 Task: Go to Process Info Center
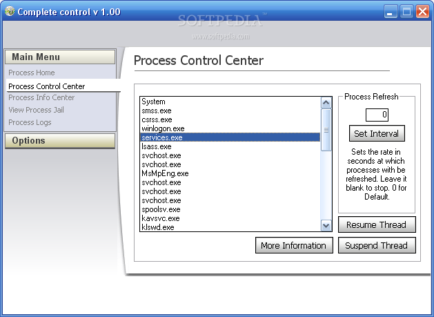41,97
